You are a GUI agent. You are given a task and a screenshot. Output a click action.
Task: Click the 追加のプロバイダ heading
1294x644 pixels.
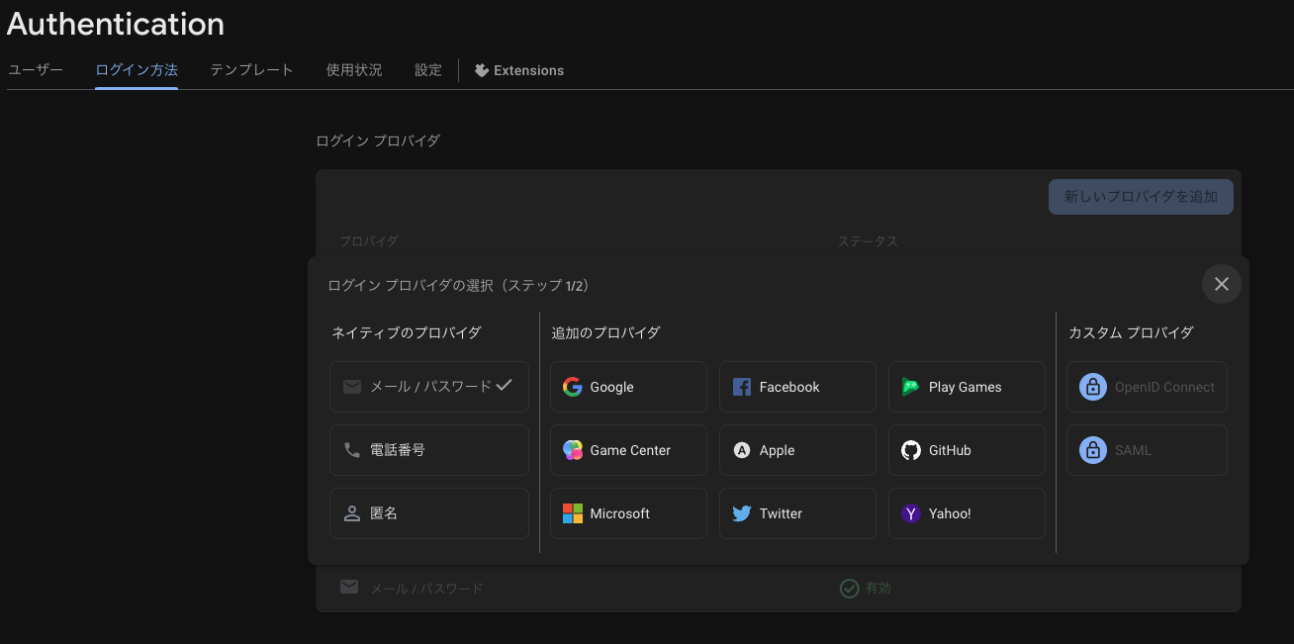coord(605,332)
